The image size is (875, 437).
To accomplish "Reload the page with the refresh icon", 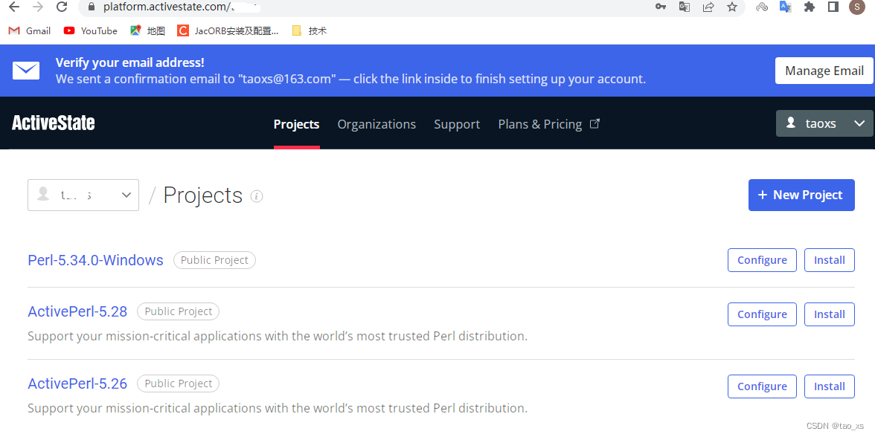I will click(x=62, y=7).
